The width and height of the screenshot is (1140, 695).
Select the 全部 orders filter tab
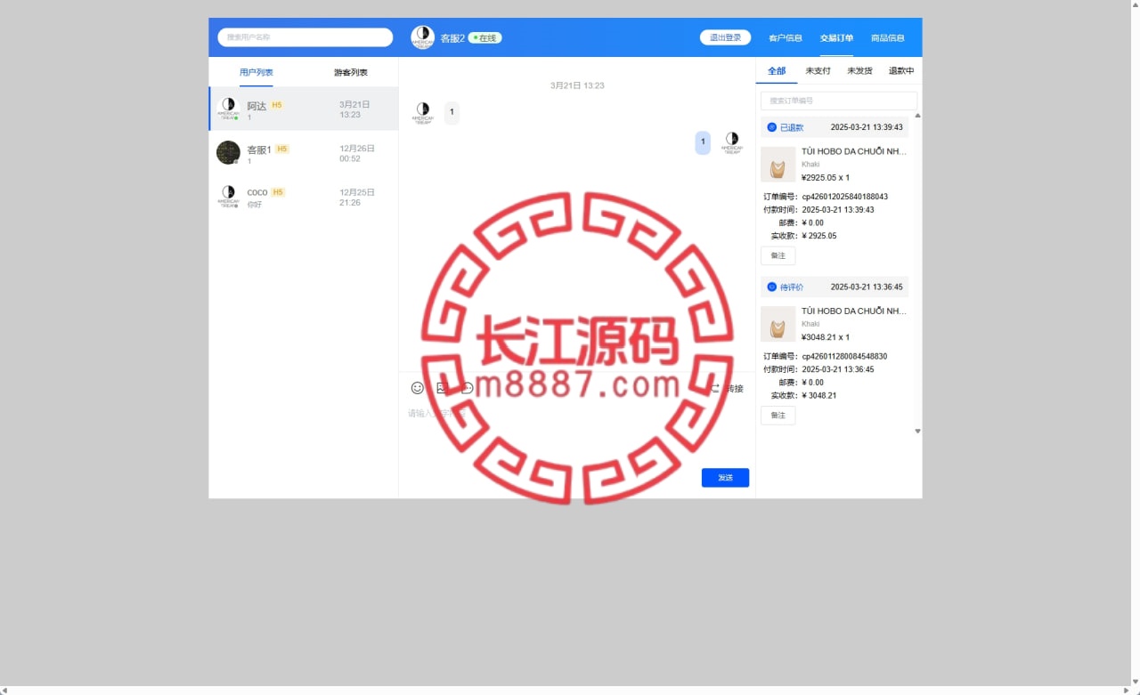777,71
